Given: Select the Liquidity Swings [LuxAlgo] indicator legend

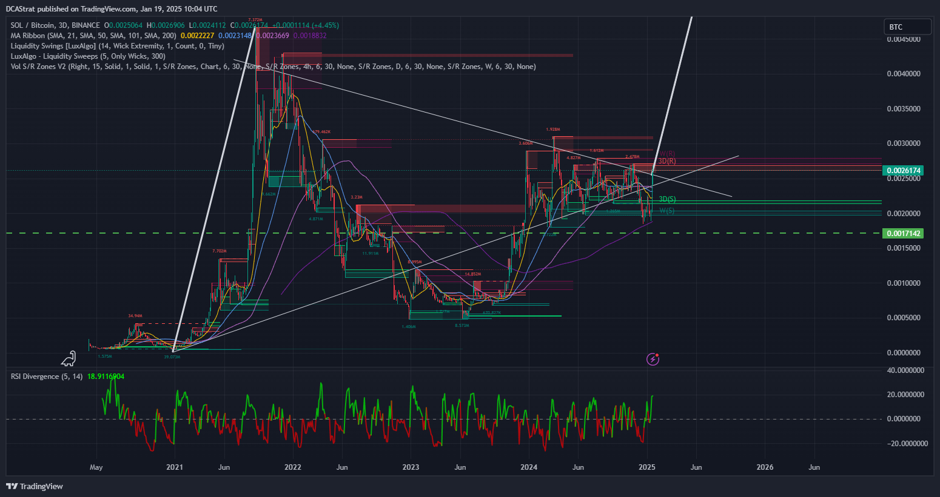Looking at the screenshot, I should pyautogui.click(x=117, y=46).
